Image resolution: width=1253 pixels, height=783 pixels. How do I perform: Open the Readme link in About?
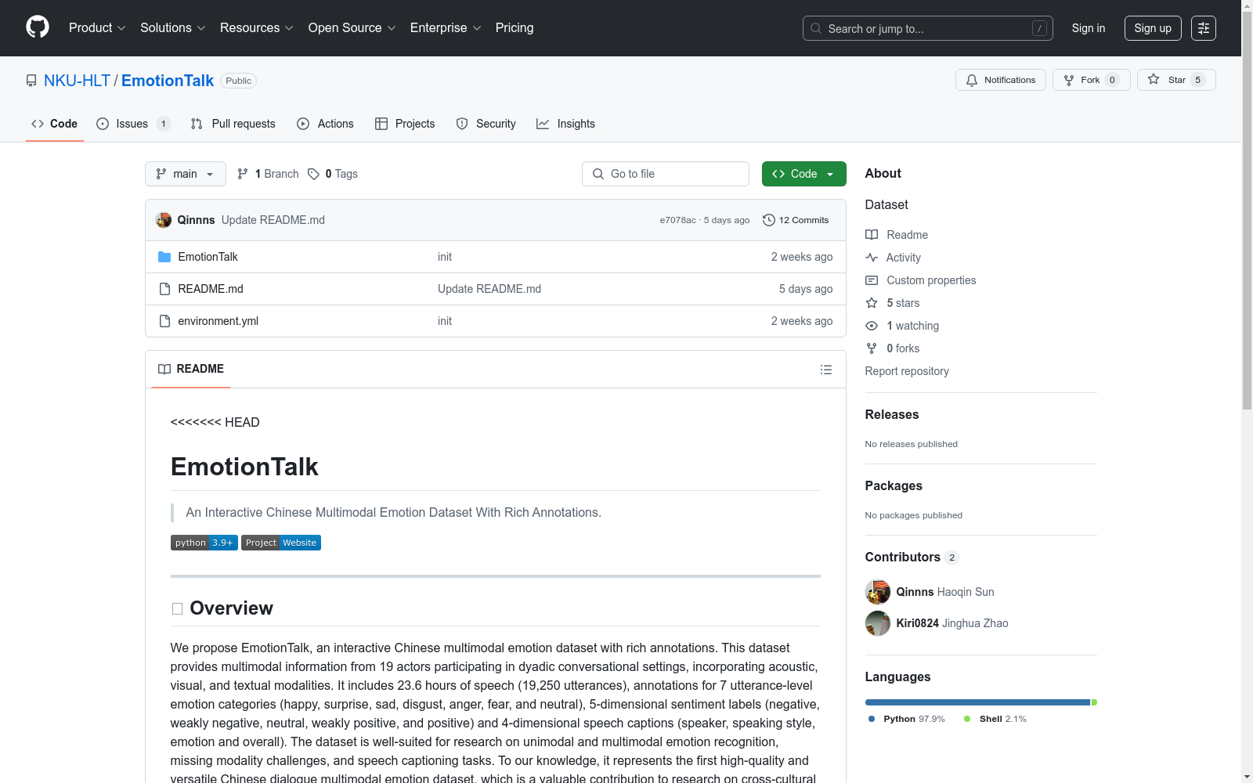(x=897, y=235)
